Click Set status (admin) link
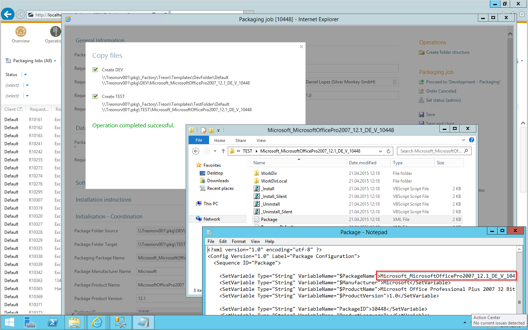This screenshot has width=528, height=330. (443, 100)
